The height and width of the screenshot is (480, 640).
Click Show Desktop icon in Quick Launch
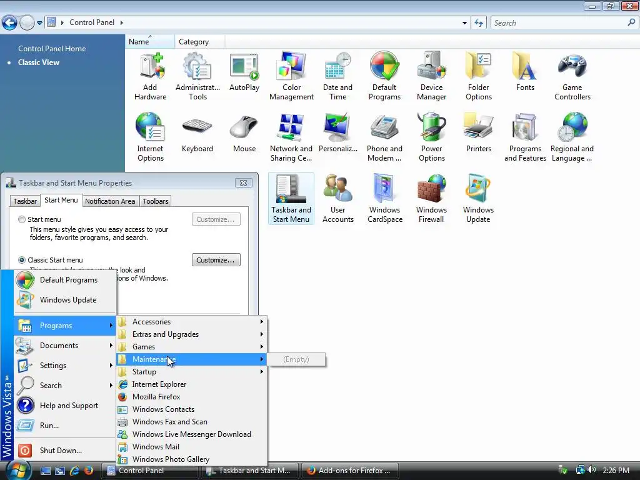click(45, 471)
